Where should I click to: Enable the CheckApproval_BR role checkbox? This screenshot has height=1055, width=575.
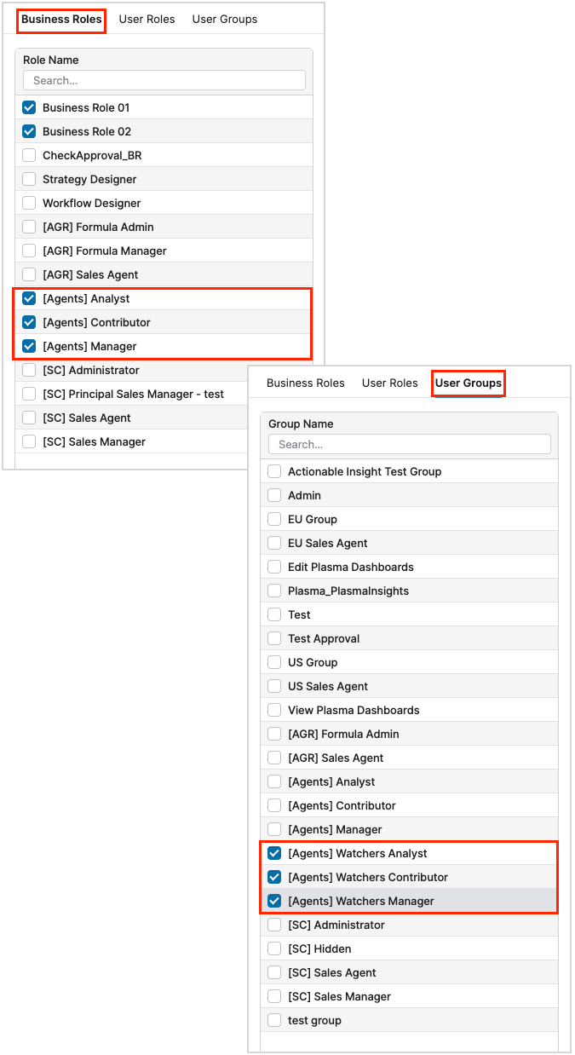click(29, 155)
